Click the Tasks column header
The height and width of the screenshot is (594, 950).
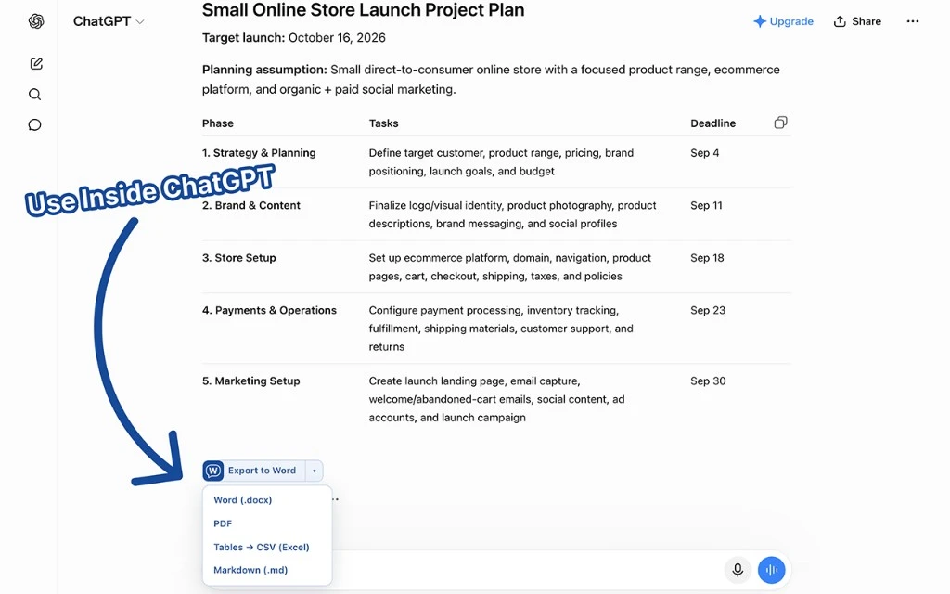click(383, 123)
